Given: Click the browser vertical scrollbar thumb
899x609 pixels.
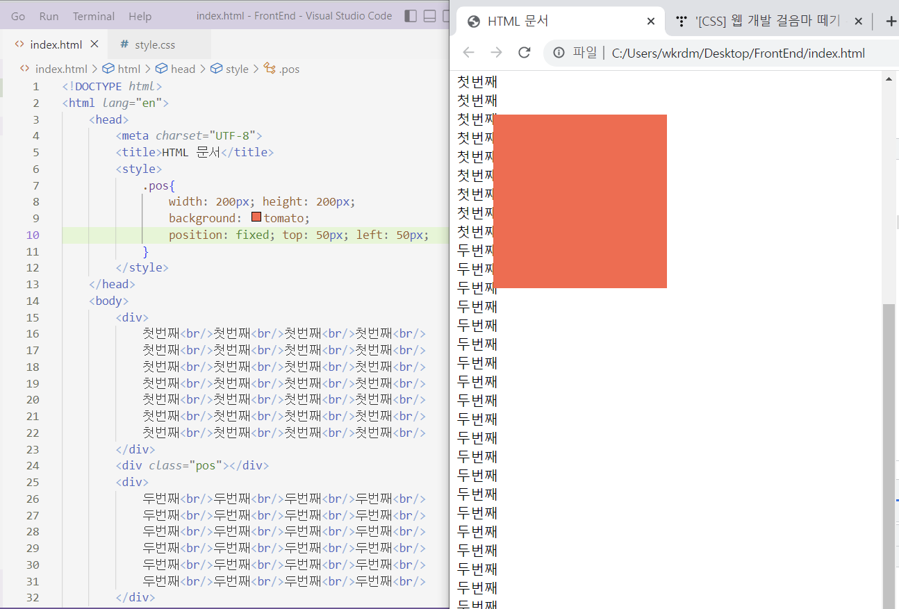Looking at the screenshot, I should (889, 456).
